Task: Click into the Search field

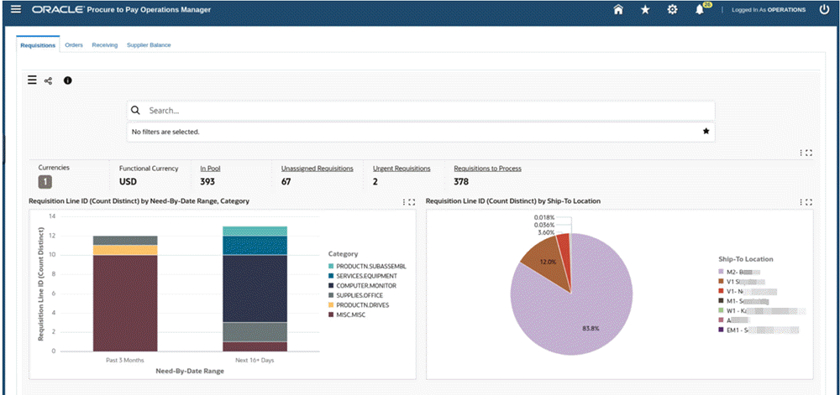Action: 421,111
